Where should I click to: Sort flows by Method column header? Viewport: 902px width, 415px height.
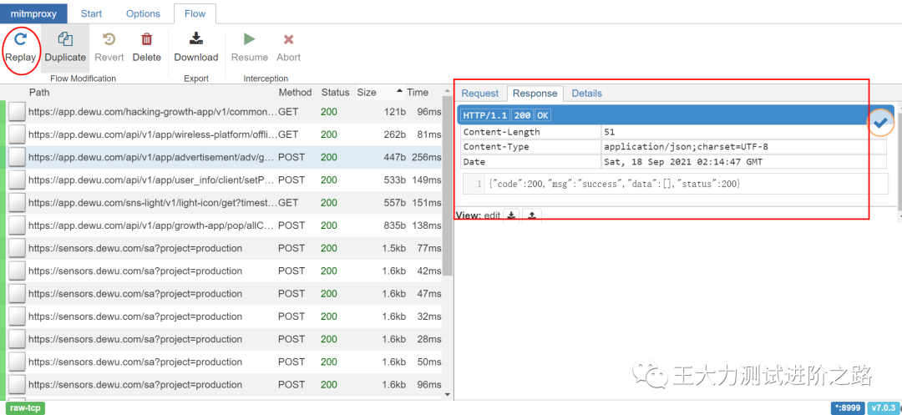pyautogui.click(x=295, y=92)
